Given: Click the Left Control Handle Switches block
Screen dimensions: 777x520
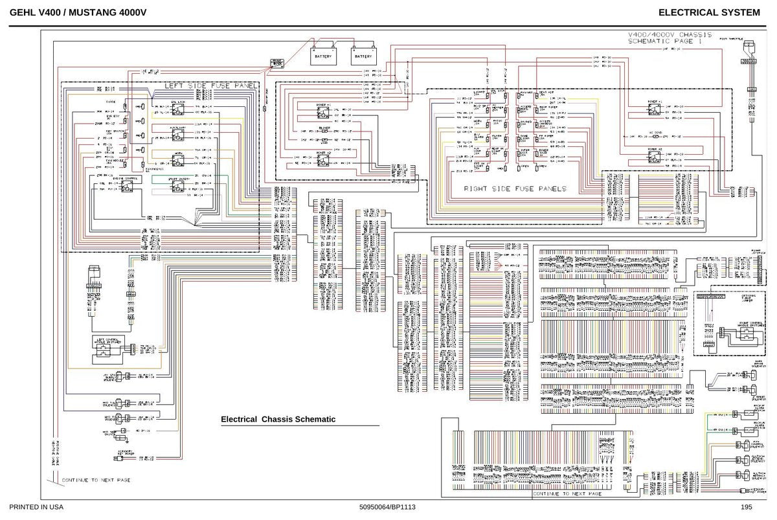Looking at the screenshot, I should click(109, 350).
